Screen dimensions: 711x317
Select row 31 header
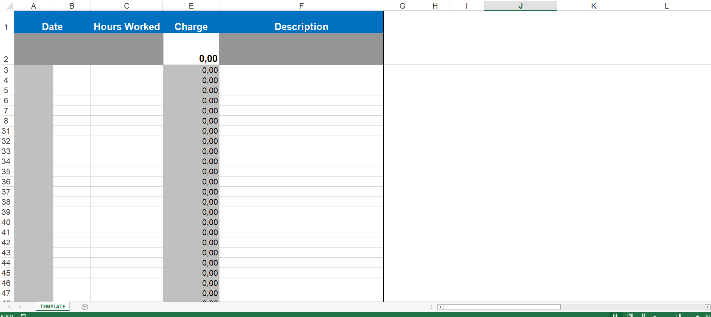tap(7, 131)
